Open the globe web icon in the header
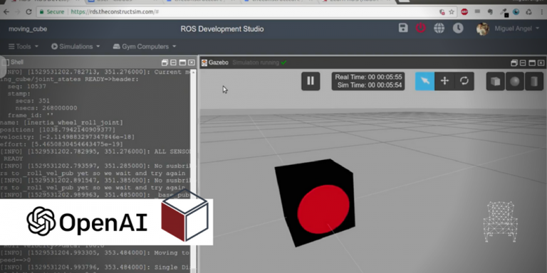 point(439,28)
